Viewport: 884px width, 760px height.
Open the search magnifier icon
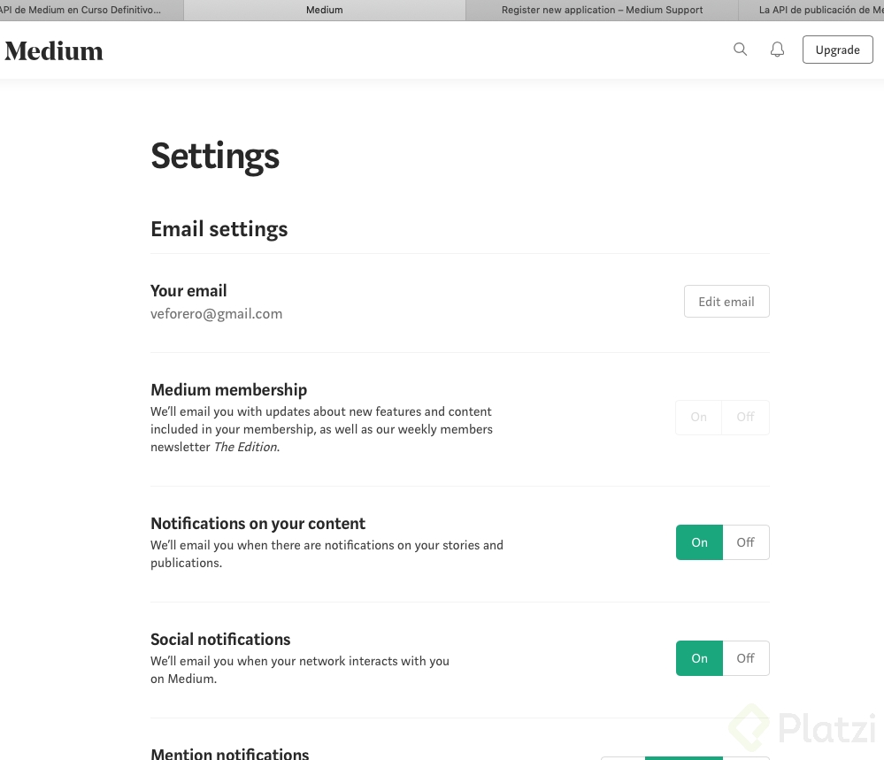tap(741, 50)
